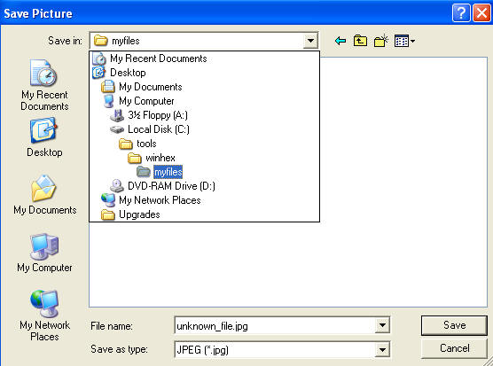The height and width of the screenshot is (366, 493).
Task: Open the View Menu icon
Action: pos(404,41)
